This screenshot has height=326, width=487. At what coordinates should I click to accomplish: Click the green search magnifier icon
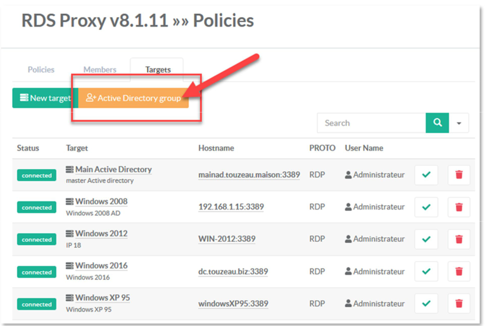click(437, 123)
